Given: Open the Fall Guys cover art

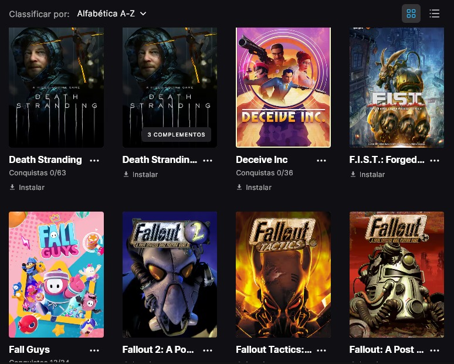Looking at the screenshot, I should 56,274.
